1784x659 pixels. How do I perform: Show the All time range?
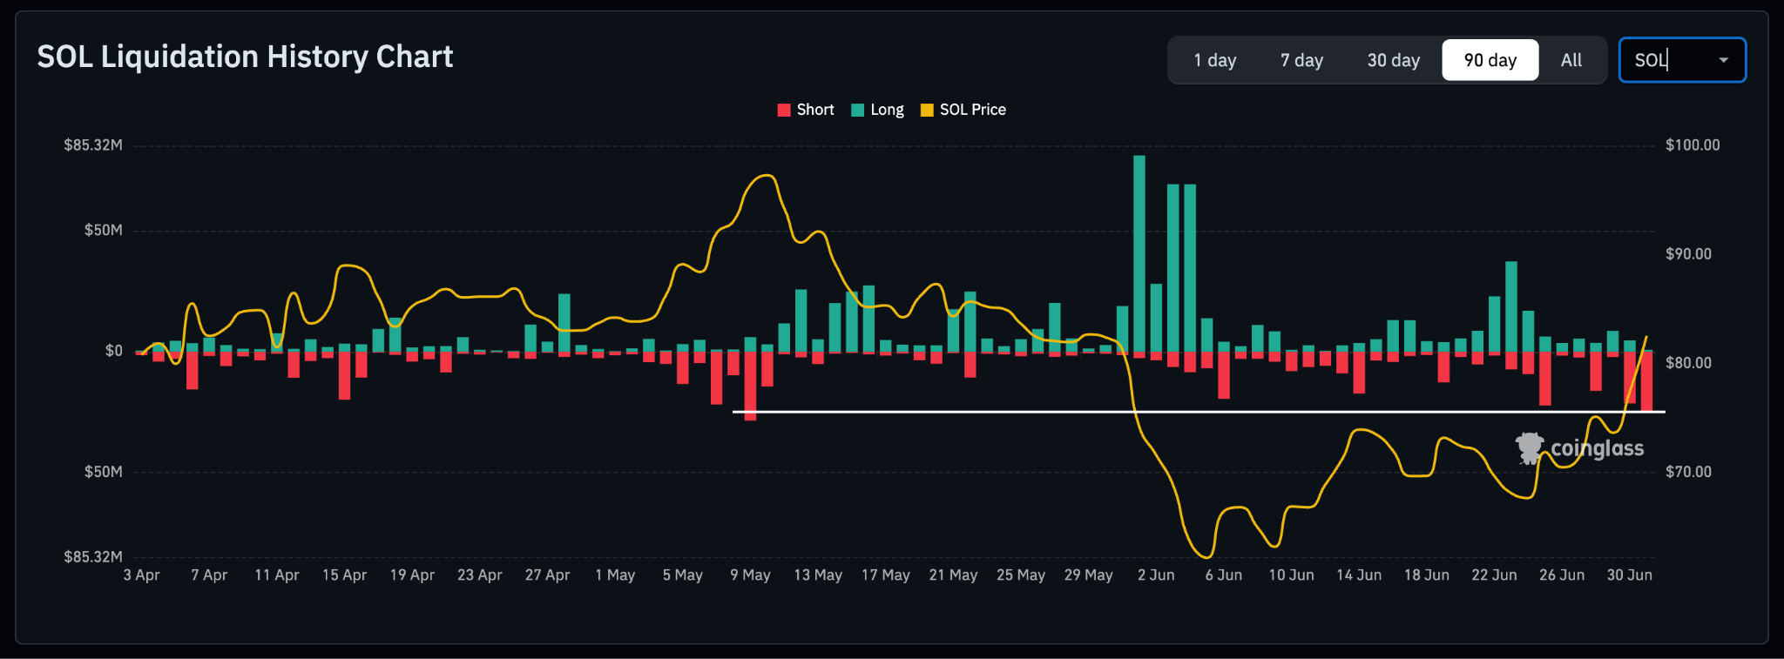(x=1571, y=60)
